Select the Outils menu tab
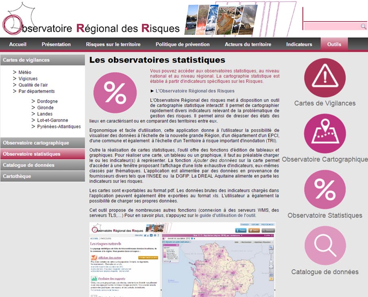Viewport: 368px width, 297px height. click(x=334, y=44)
